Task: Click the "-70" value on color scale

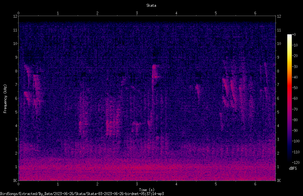Action: pos(295,109)
